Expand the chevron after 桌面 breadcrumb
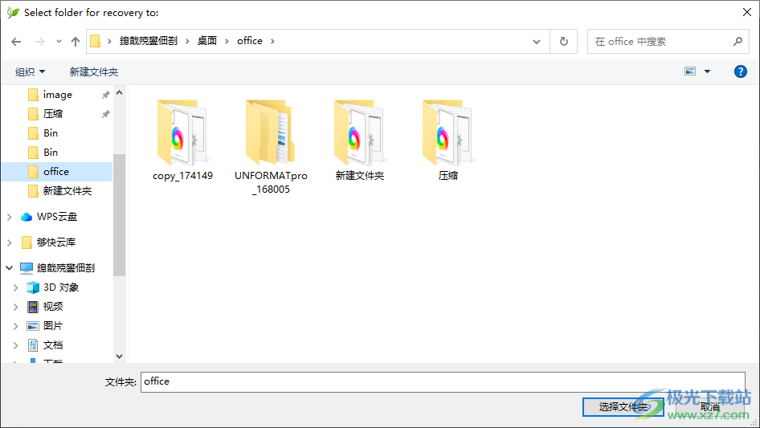Viewport: 760px width, 428px height. click(x=227, y=41)
